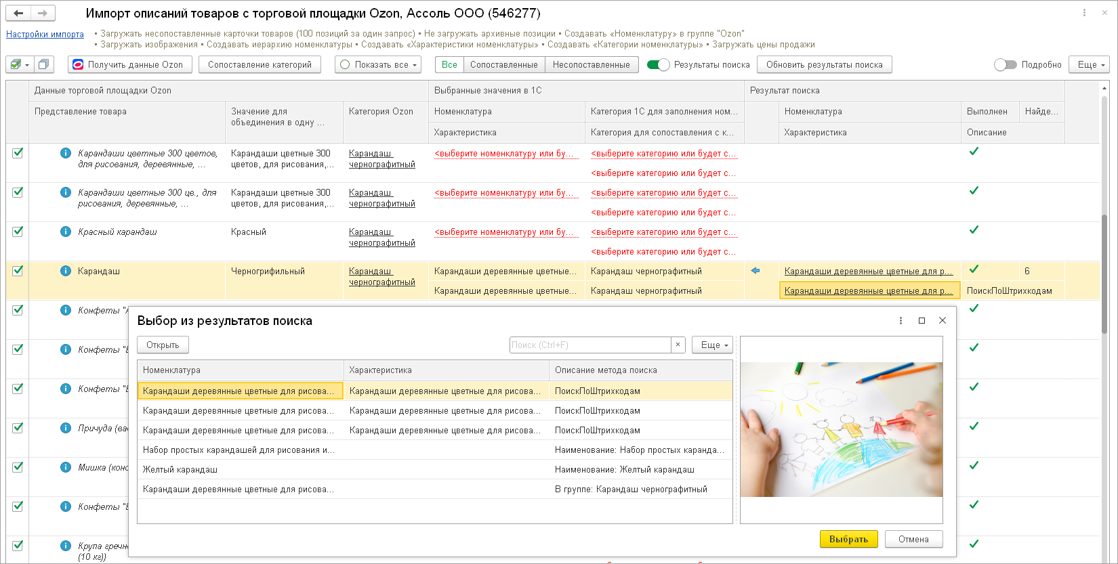The image size is (1118, 564).
Task: Expand the check-marks dropdown arrow
Action: [x=27, y=65]
